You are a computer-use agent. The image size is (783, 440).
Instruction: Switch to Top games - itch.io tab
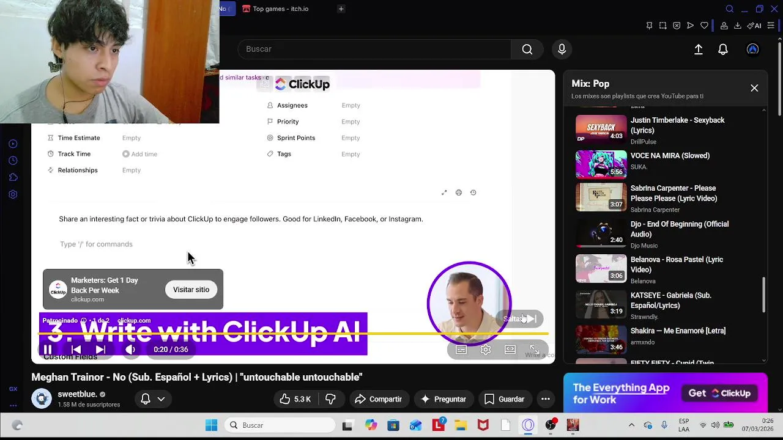[280, 9]
